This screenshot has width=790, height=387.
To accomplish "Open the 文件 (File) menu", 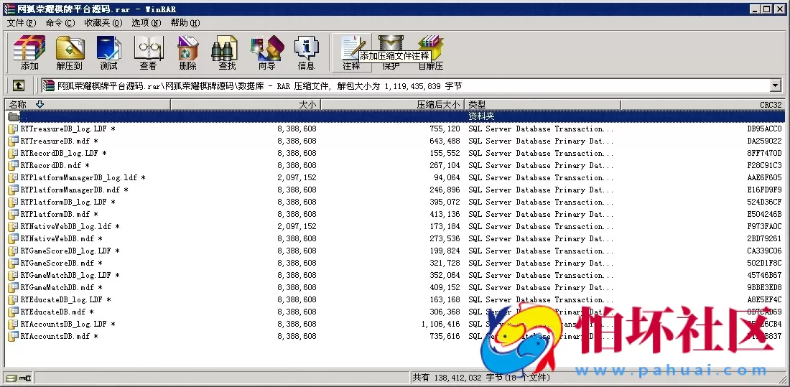I will click(21, 22).
